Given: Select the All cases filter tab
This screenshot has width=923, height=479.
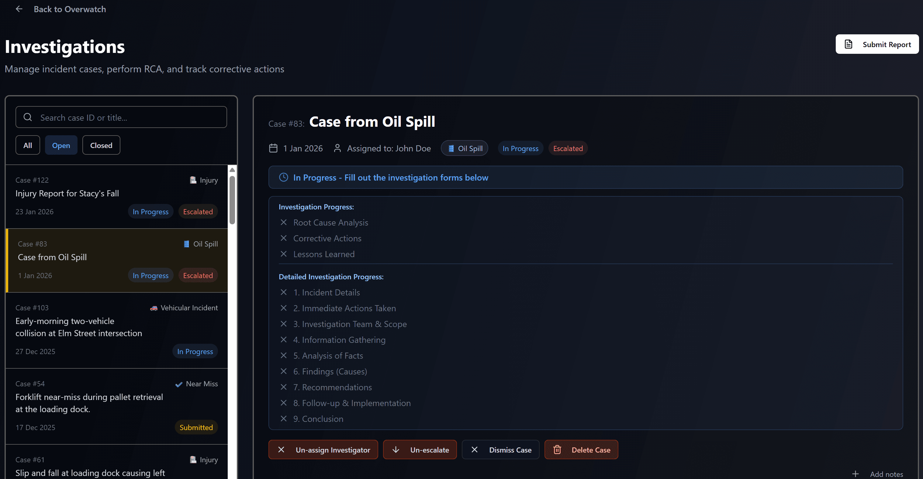Looking at the screenshot, I should click(28, 145).
